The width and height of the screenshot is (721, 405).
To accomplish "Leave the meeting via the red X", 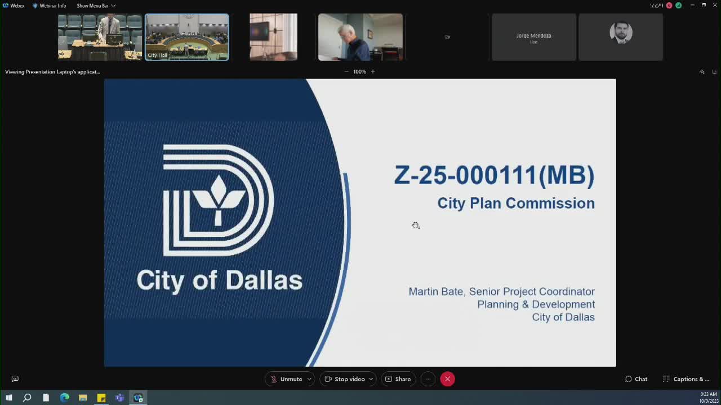I will coord(447,379).
